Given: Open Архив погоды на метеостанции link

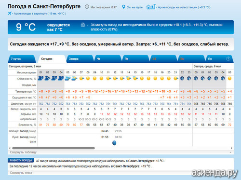Looking at the screenshot, I should (184, 7).
